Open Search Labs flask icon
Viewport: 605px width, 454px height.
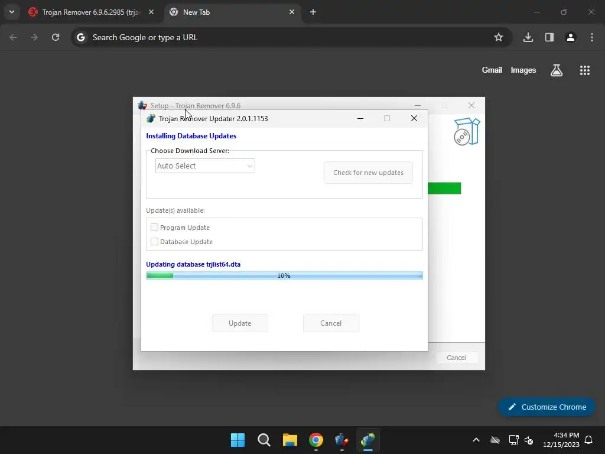click(557, 70)
